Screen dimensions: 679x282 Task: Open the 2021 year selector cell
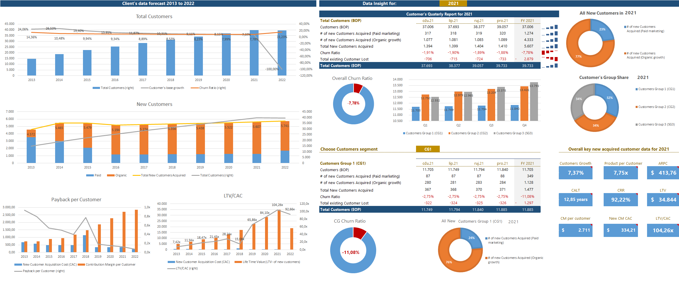(453, 4)
